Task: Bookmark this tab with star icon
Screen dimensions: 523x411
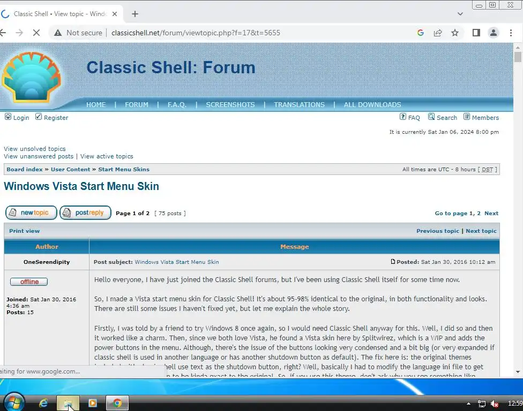Action: click(455, 33)
